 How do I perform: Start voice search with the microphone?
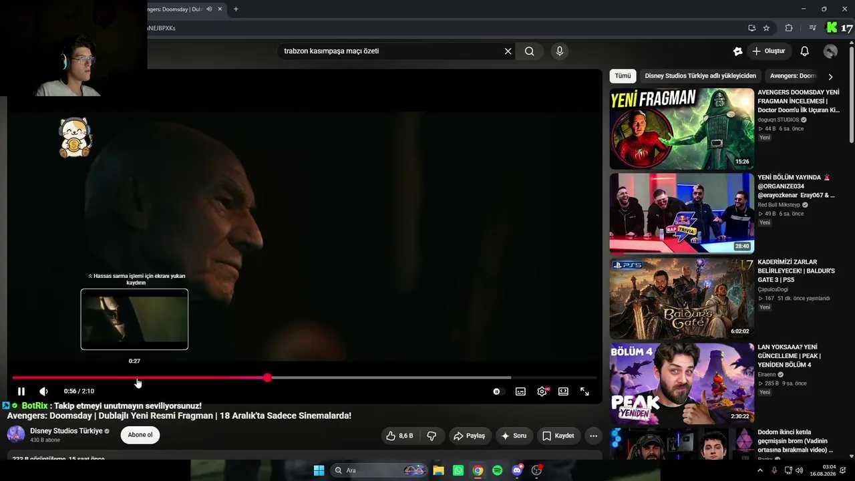click(560, 51)
